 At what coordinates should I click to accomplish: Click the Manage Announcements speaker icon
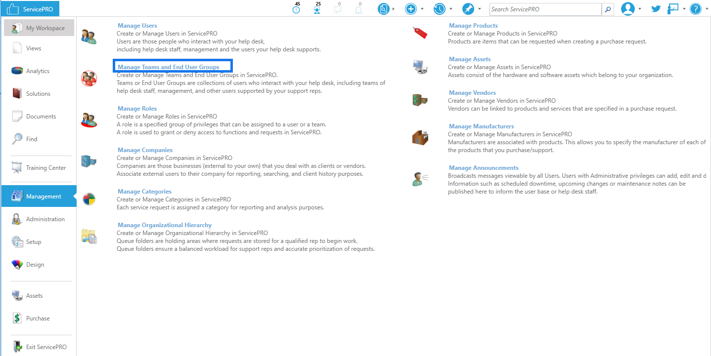[420, 179]
